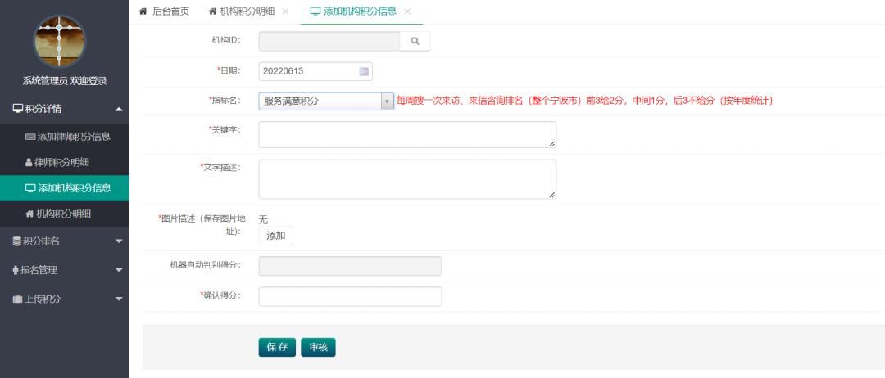Expand the 积分排名 sidebar menu
This screenshot has width=885, height=378.
(x=64, y=241)
